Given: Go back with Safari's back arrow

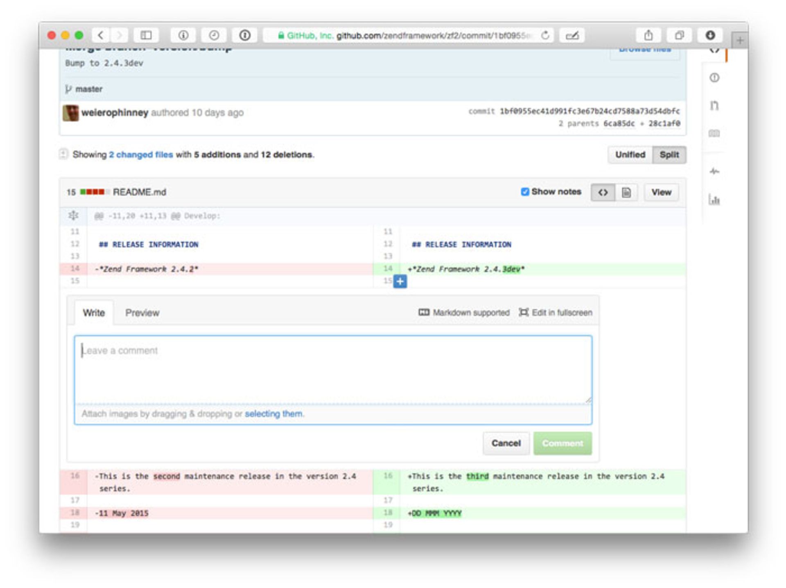Looking at the screenshot, I should click(101, 35).
